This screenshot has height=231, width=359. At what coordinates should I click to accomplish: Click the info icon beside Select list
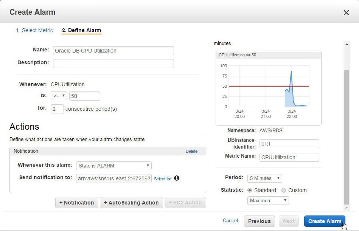pos(177,178)
